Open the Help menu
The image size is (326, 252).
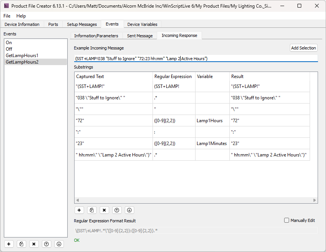tap(21, 16)
